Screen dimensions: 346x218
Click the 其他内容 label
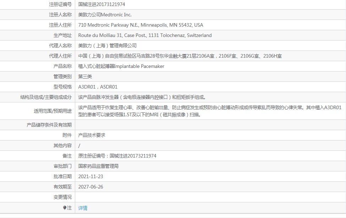pyautogui.click(x=63, y=146)
